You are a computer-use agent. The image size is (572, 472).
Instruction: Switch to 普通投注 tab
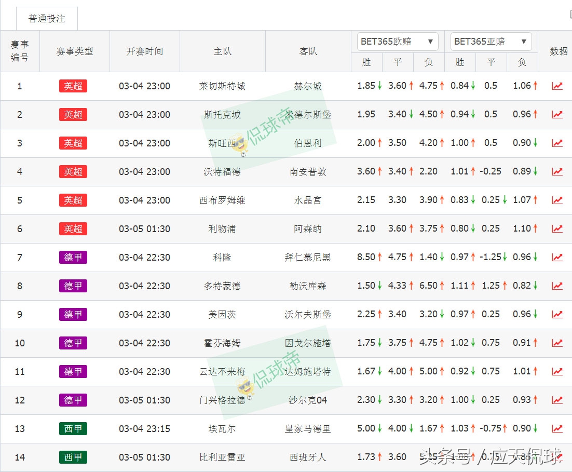47,19
